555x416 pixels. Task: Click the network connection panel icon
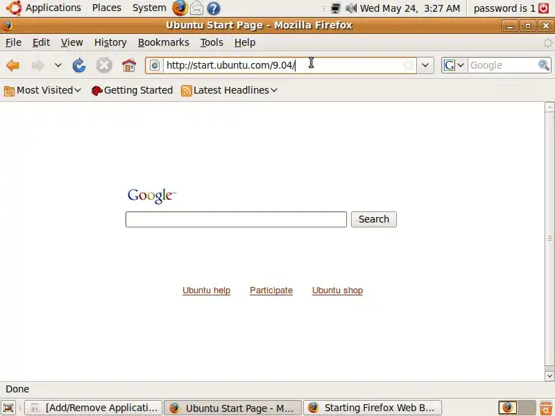pyautogui.click(x=335, y=8)
